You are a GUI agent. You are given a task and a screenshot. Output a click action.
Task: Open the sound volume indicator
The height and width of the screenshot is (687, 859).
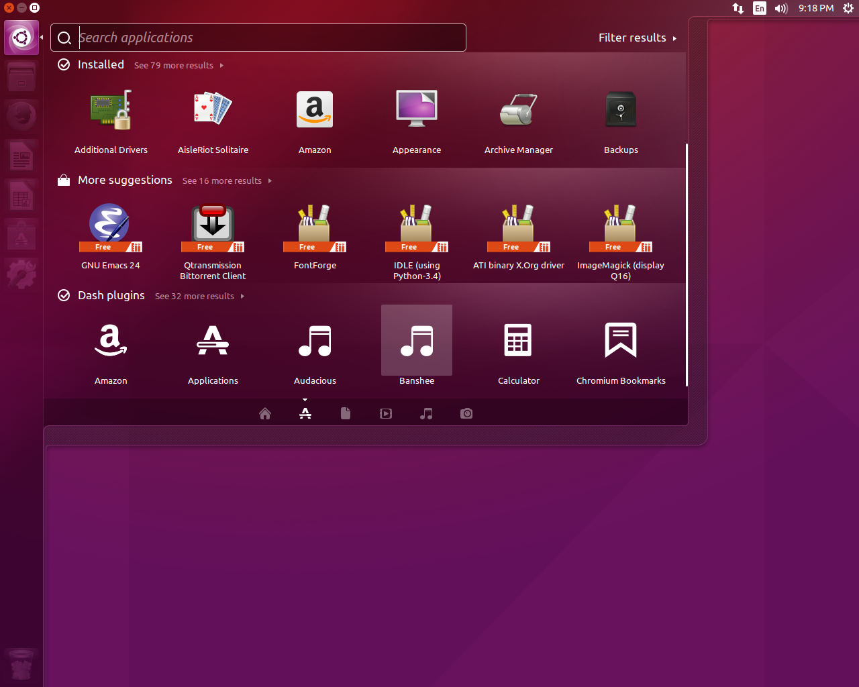pyautogui.click(x=781, y=8)
